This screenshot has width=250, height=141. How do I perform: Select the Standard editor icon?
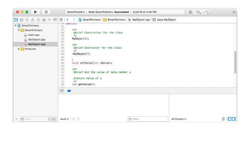(190, 12)
